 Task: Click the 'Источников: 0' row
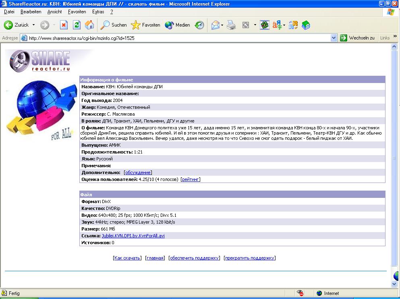coord(232,243)
